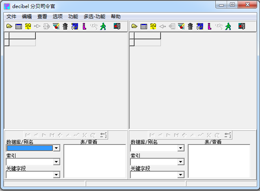The height and width of the screenshot is (191, 260).
Task: Click exit door icon in left pane
Action: pyautogui.click(x=117, y=26)
